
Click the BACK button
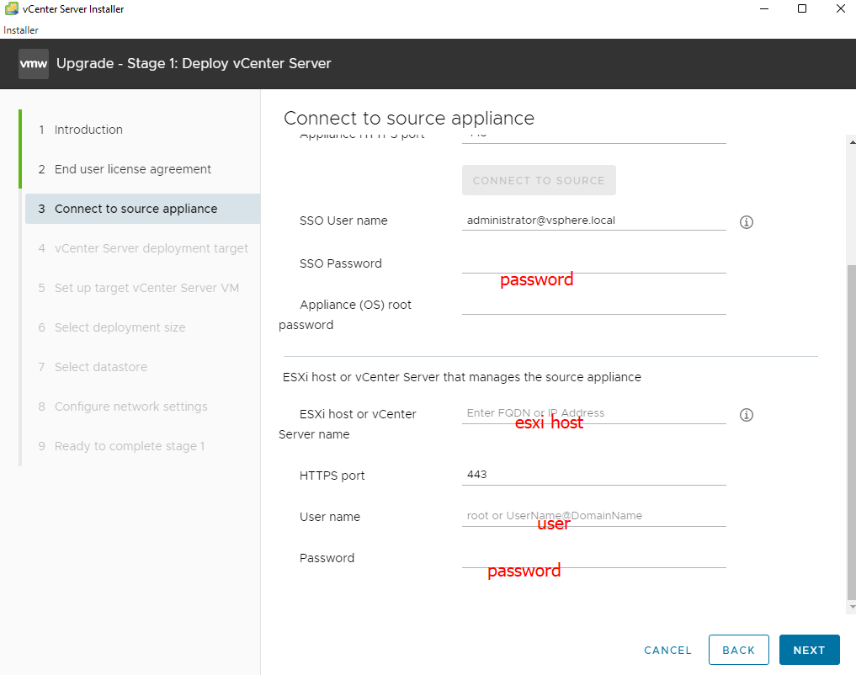(x=739, y=650)
